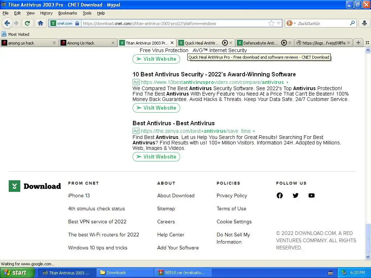
Task: Close the 'among us hack' tab
Action: click(x=54, y=43)
